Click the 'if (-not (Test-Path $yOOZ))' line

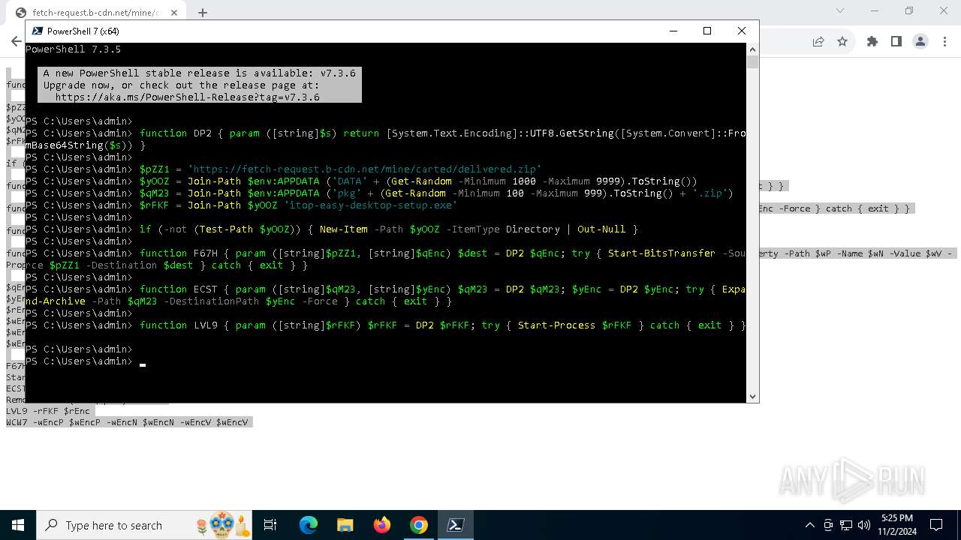[331, 229]
